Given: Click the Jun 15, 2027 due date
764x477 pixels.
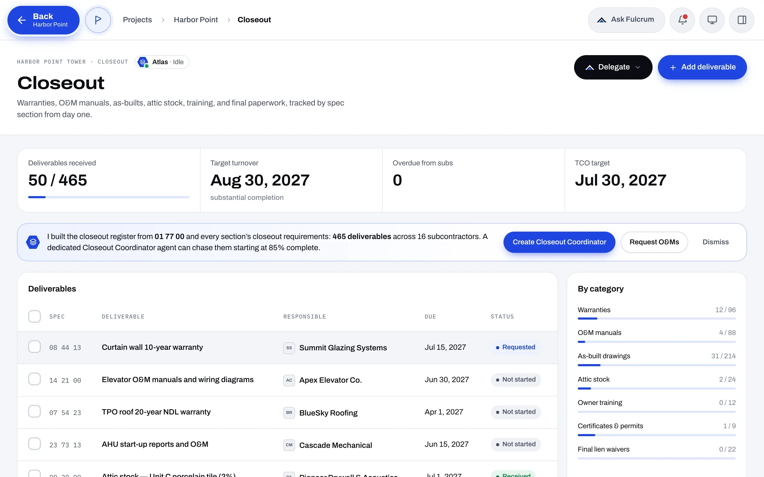Looking at the screenshot, I should point(446,444).
